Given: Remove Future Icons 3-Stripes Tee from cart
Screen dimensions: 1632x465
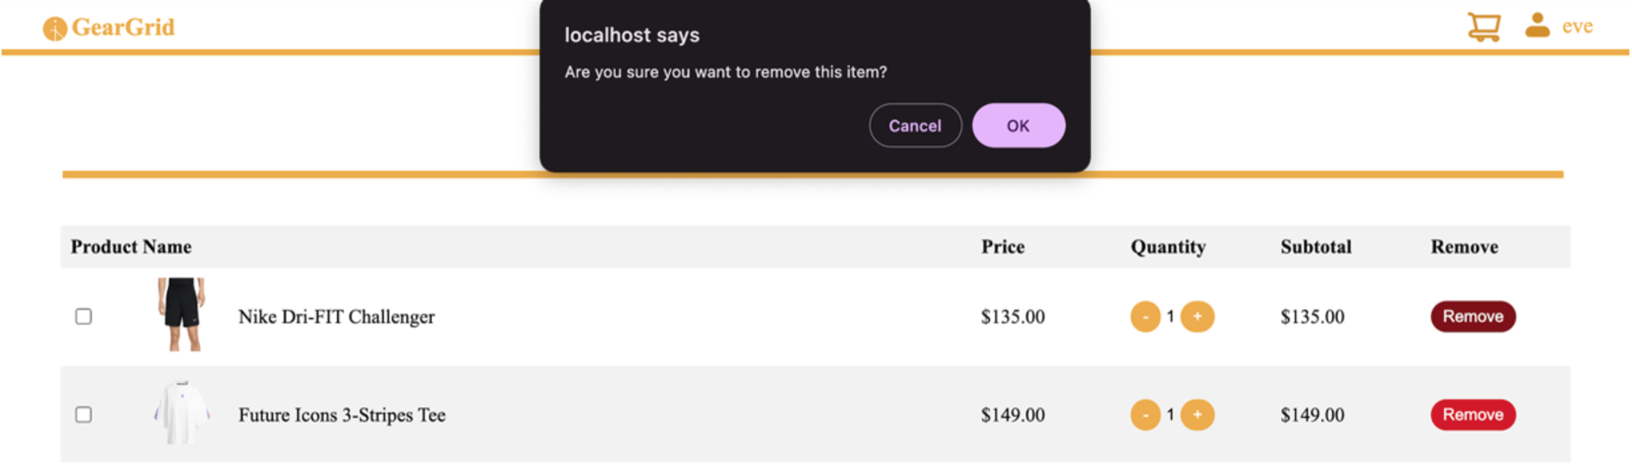Looking at the screenshot, I should 1473,414.
